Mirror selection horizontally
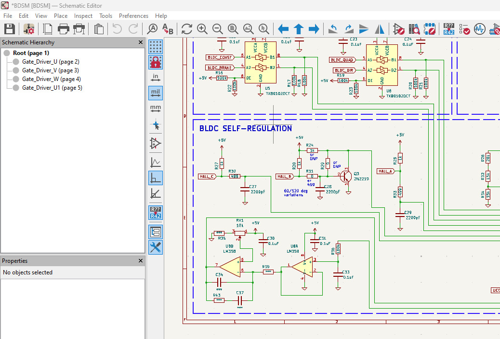This screenshot has width=500, height=339. pyautogui.click(x=380, y=29)
